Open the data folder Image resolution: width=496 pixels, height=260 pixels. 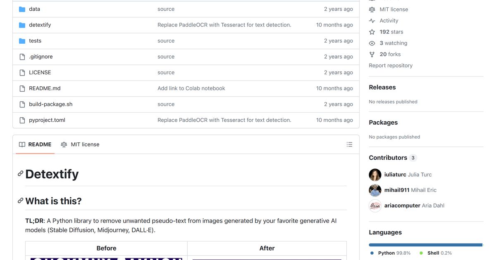34,9
